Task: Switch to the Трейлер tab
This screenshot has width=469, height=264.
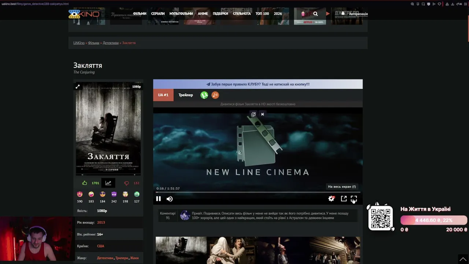Action: coord(186,95)
